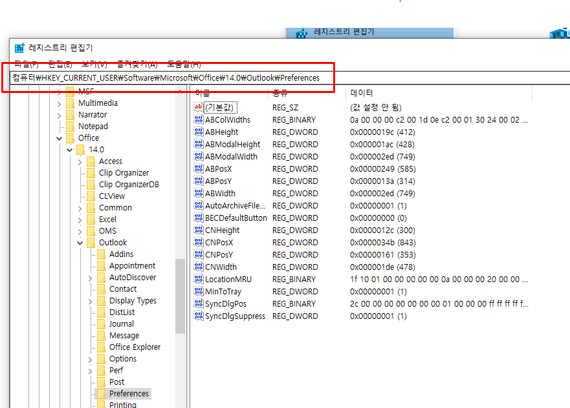
Task: Expand the Options tree node
Action: (91, 360)
